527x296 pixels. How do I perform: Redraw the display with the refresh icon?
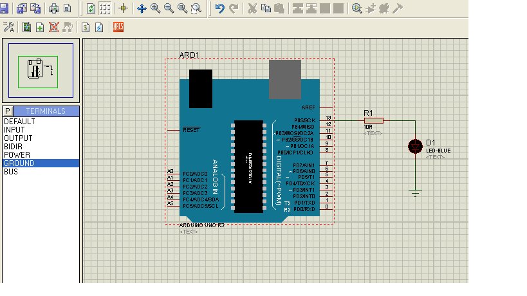click(91, 8)
